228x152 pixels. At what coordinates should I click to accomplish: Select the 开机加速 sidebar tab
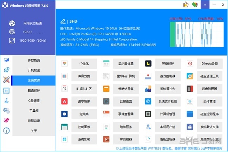point(34,70)
